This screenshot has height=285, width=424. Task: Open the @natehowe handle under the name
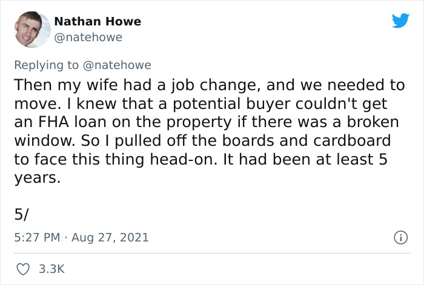(x=88, y=38)
